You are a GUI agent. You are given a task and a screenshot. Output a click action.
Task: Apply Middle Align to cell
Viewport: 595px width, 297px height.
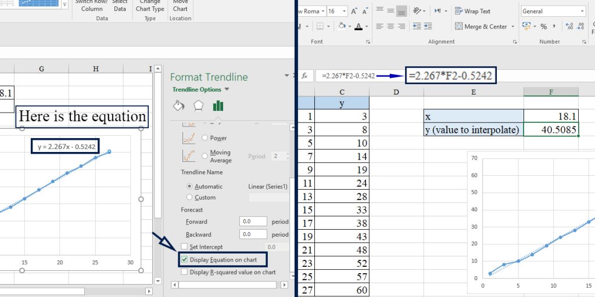(x=390, y=11)
